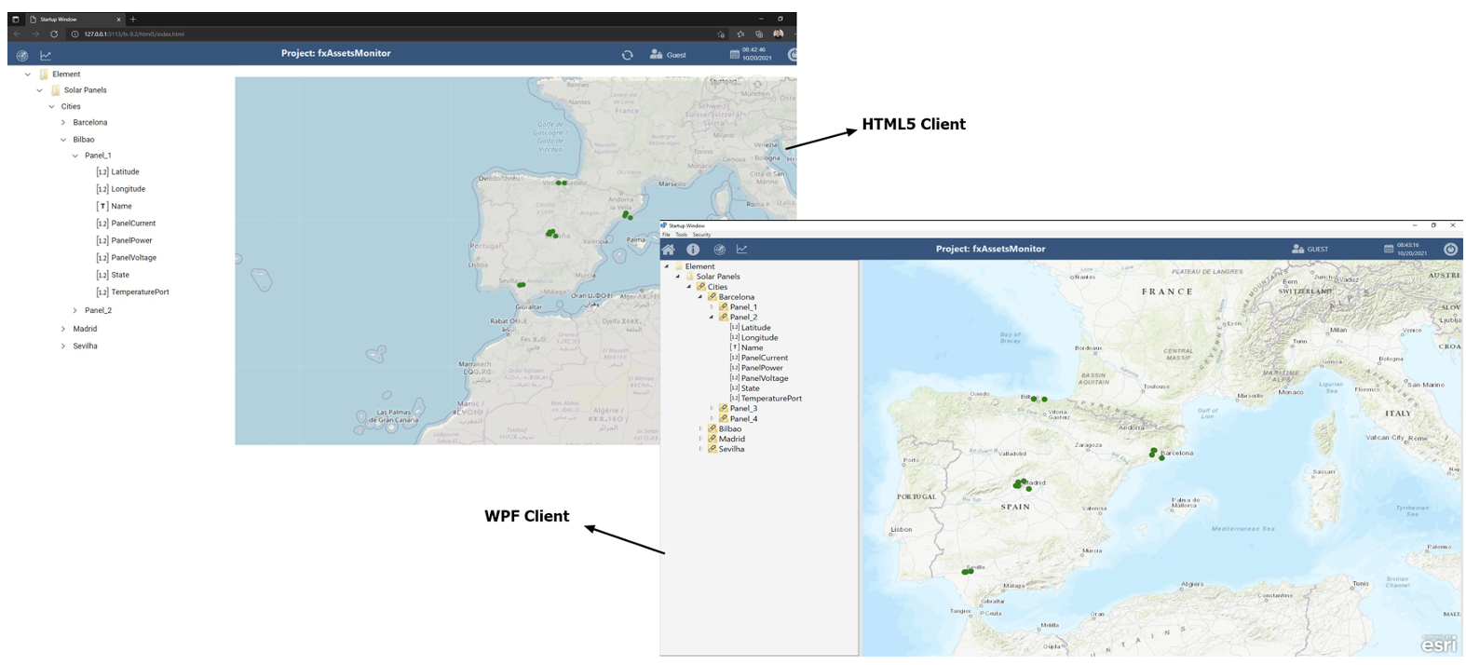Click the browser profile avatar icon
Image resolution: width=1466 pixels, height=665 pixels.
coord(778,34)
